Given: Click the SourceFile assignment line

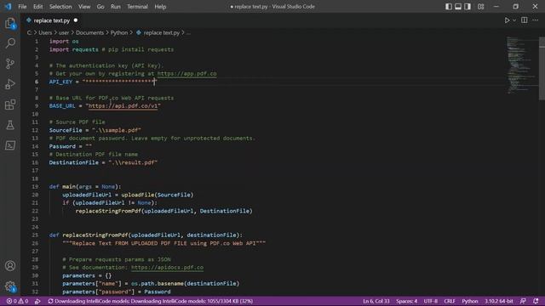Looking at the screenshot, I should 95,130.
